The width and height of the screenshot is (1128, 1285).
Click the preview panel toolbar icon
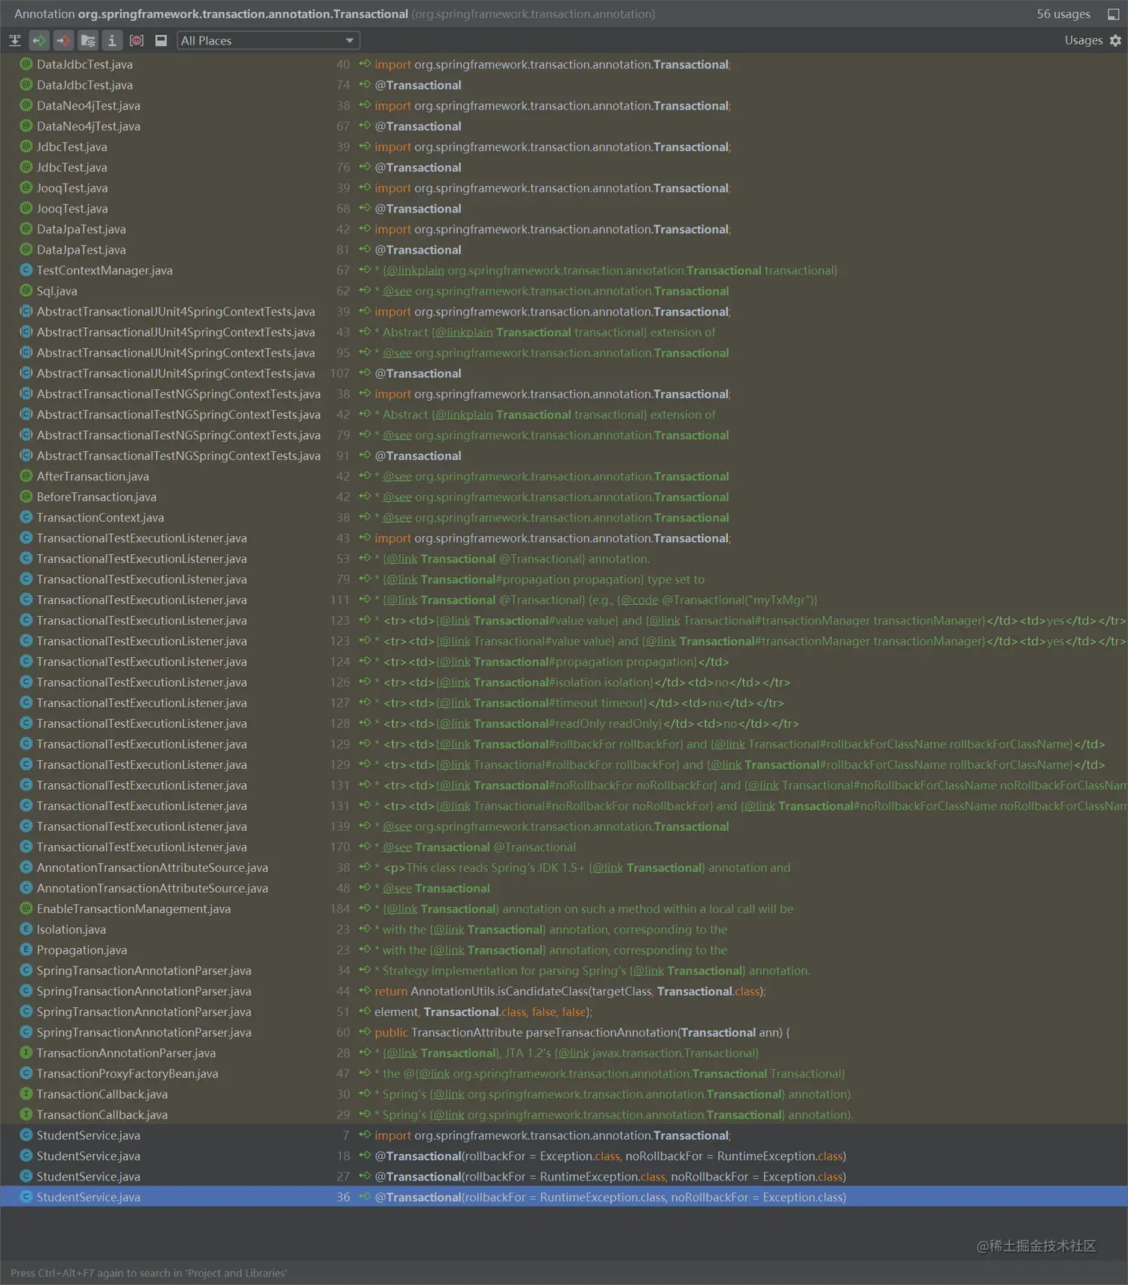[160, 40]
